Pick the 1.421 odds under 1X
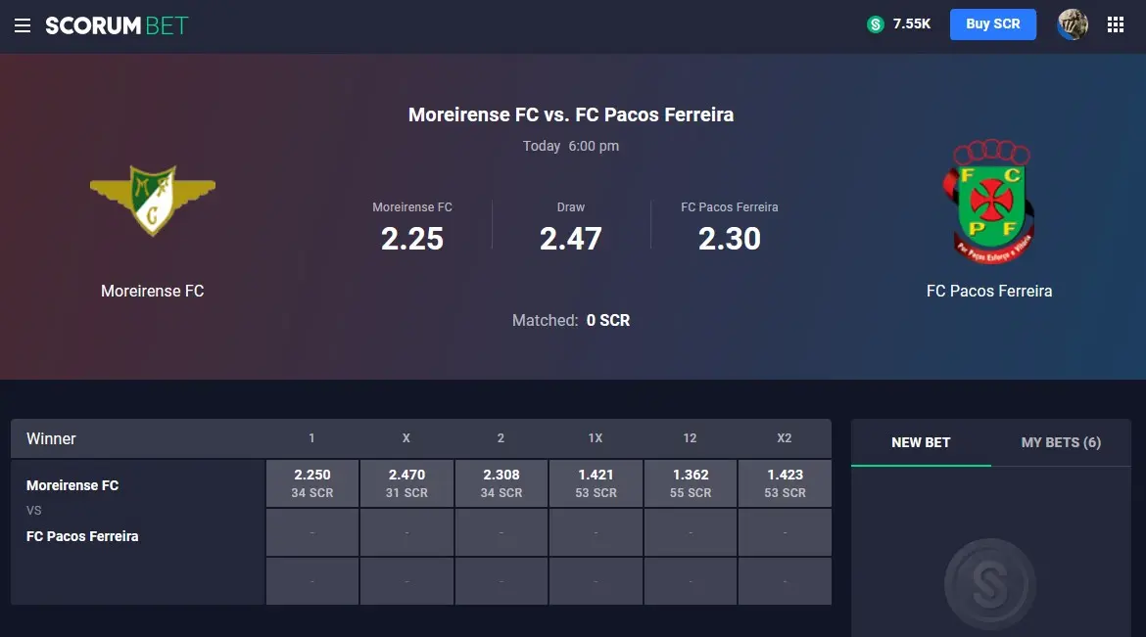Screen dimensions: 1146x637 click(596, 482)
